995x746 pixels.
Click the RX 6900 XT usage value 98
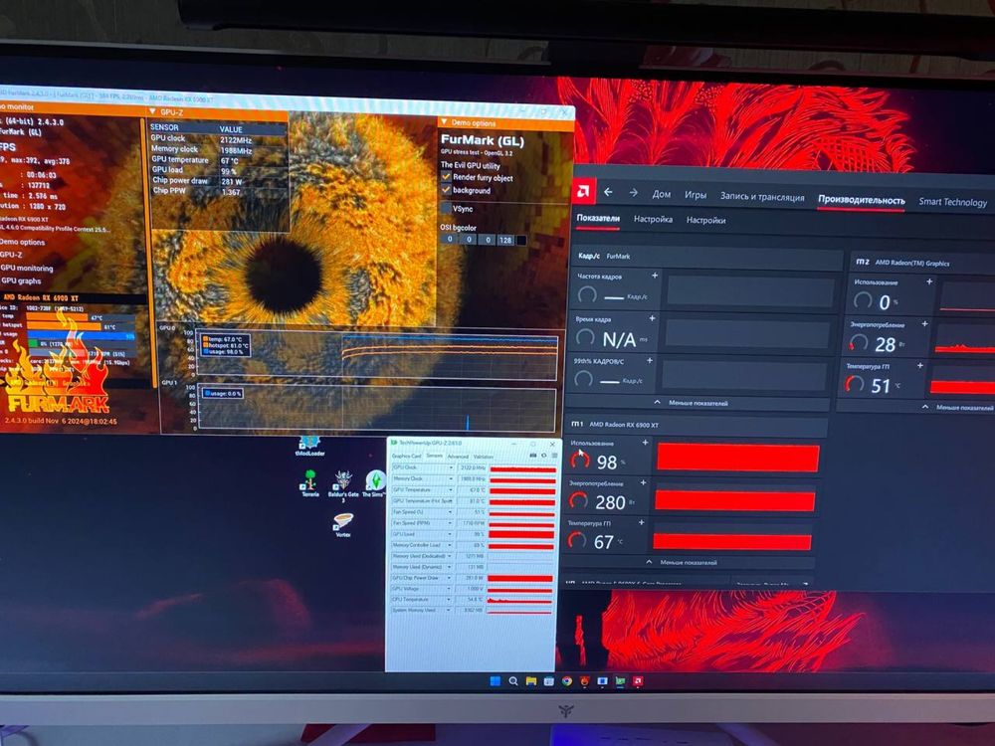pos(607,462)
